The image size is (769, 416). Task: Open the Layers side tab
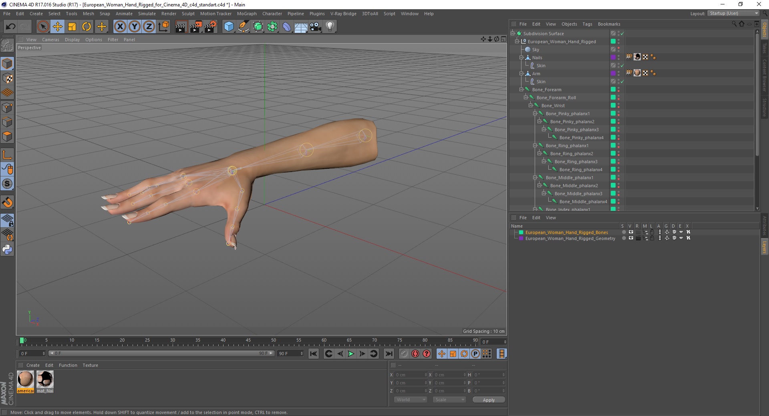point(764,247)
